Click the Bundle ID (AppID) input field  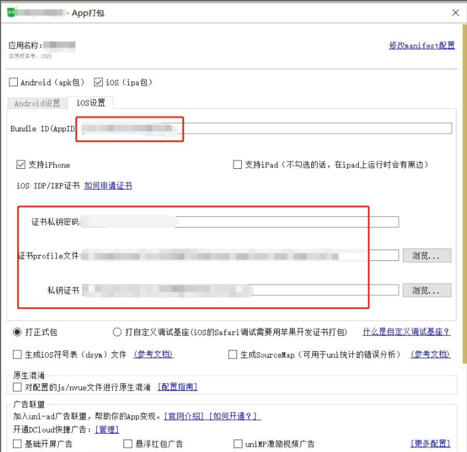point(266,128)
